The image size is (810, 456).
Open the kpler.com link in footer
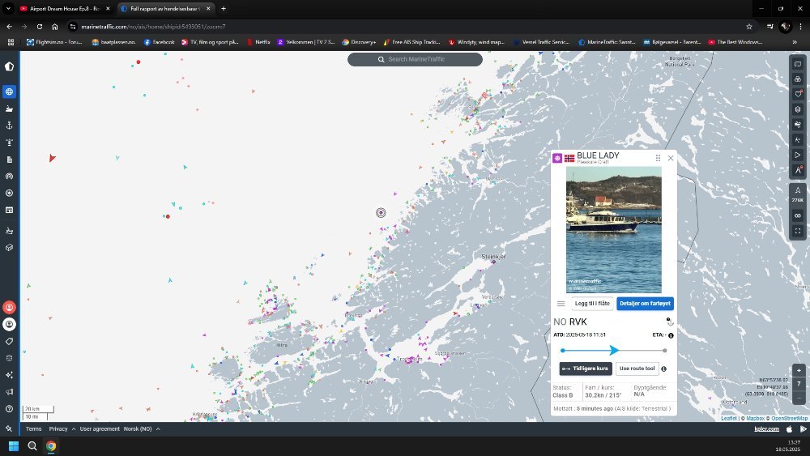point(766,428)
